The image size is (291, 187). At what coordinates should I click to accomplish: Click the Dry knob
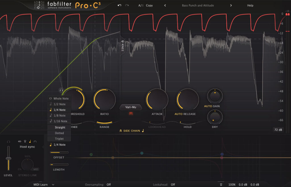click(215, 117)
